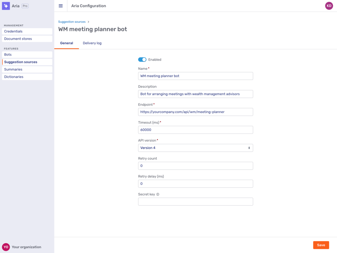Select Version 4 from API version selector

195,148
